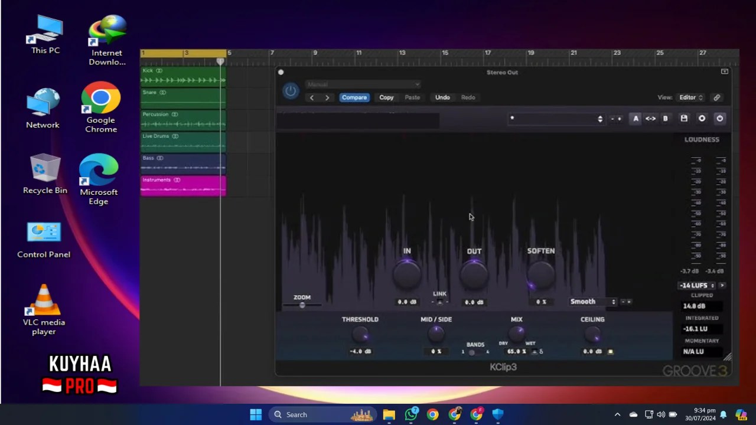The image size is (756, 425).
Task: Open the View Editor dropdown
Action: tap(690, 97)
